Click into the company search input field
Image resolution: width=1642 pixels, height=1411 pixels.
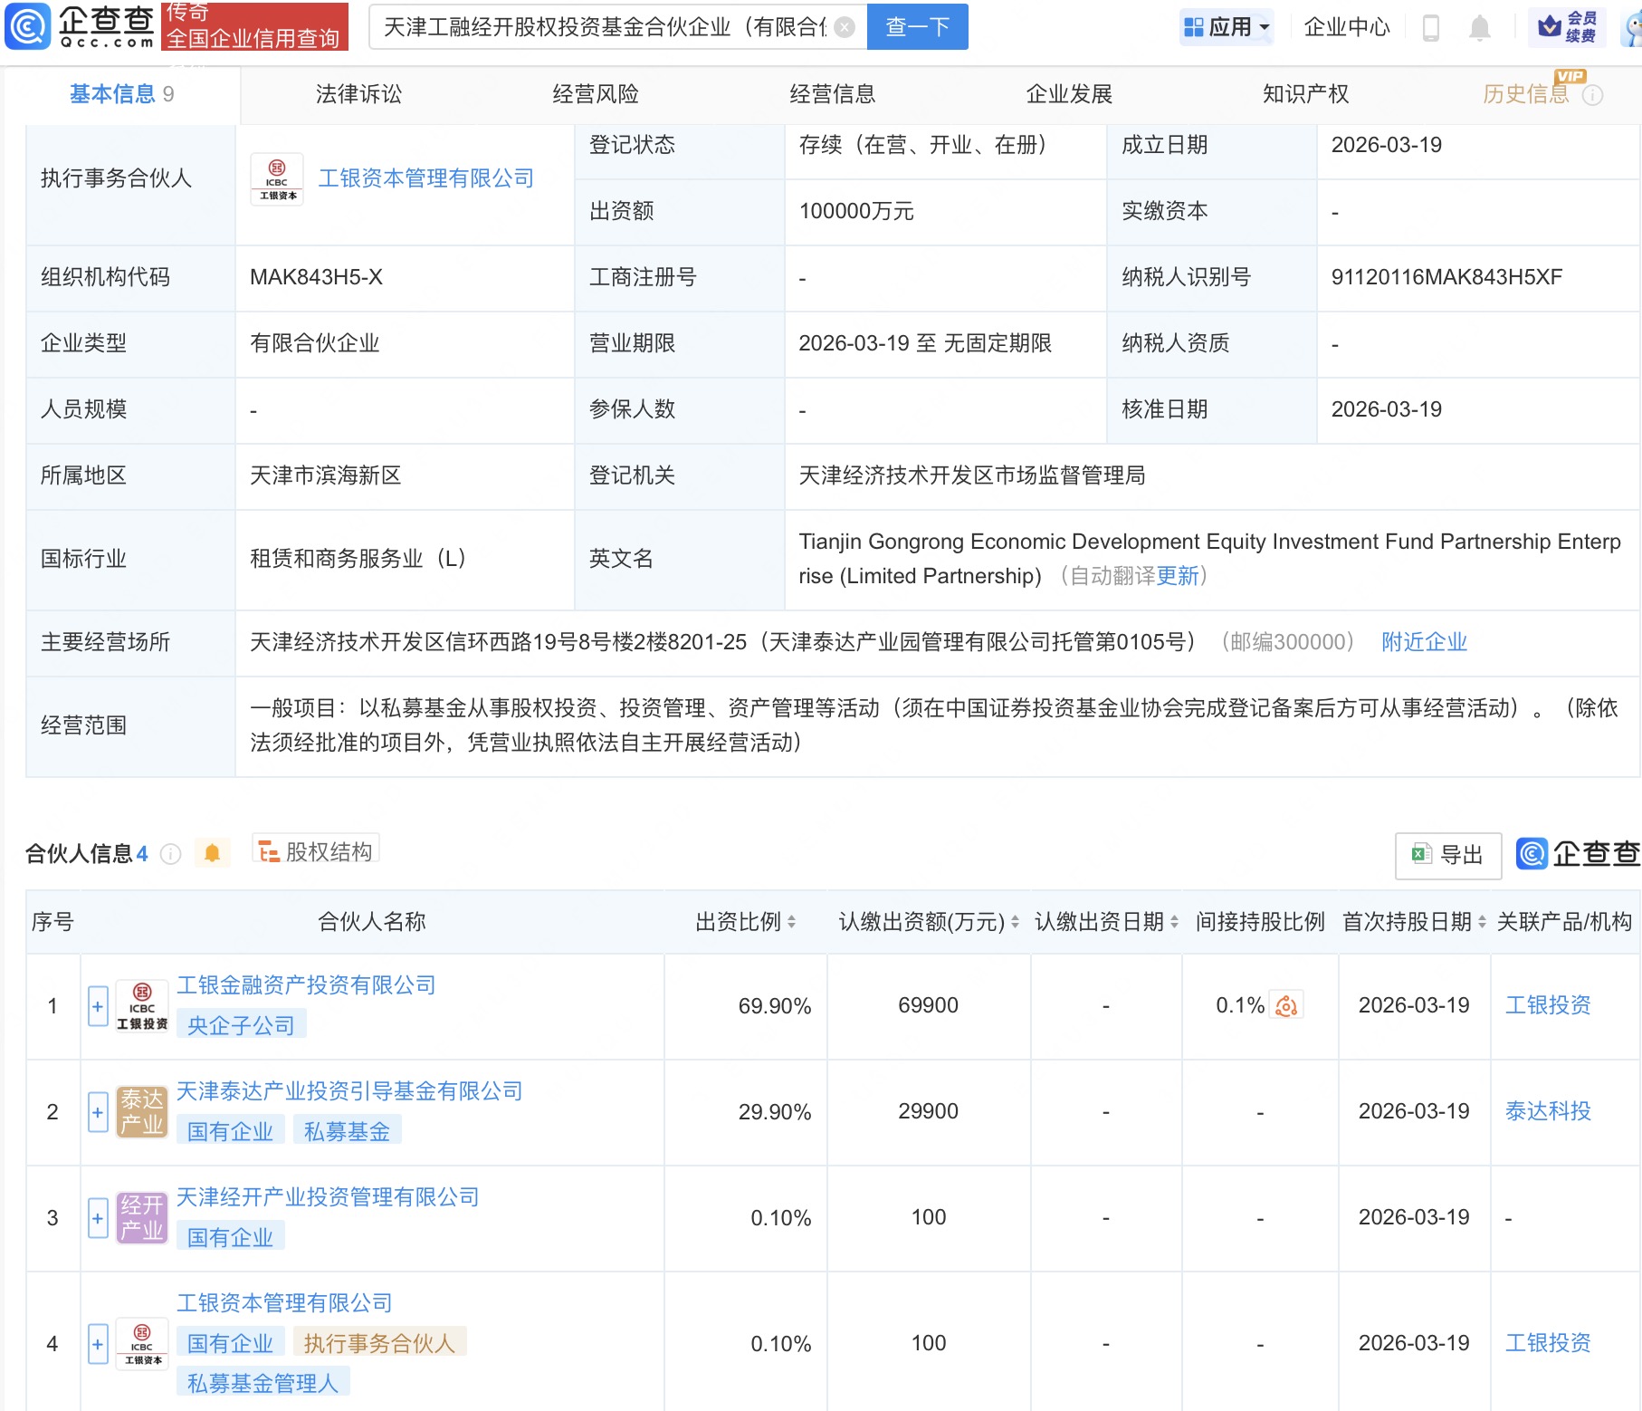point(603,27)
